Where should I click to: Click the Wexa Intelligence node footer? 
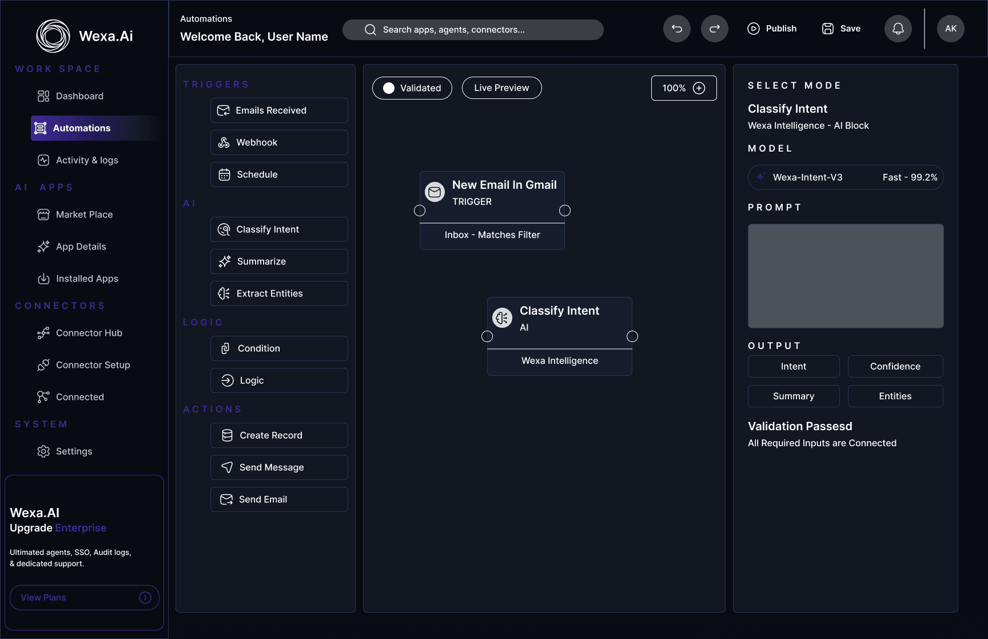[x=560, y=361]
